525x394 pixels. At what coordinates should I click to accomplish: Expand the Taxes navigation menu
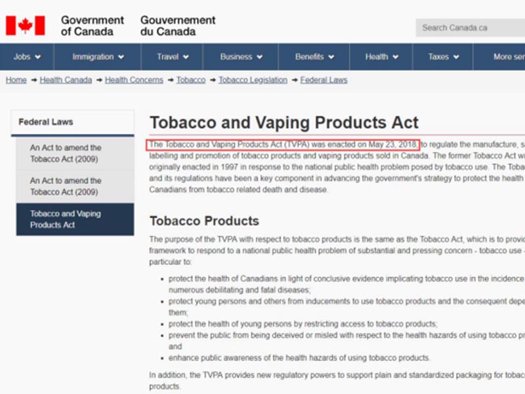point(441,57)
